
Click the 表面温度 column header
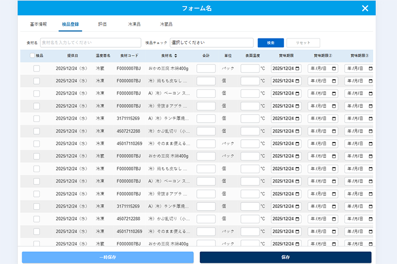[253, 56]
